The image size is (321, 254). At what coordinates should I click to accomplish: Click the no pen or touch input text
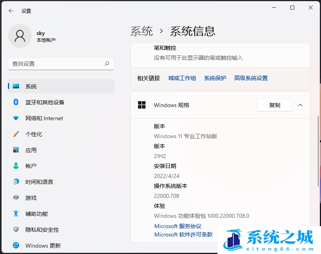click(x=198, y=58)
